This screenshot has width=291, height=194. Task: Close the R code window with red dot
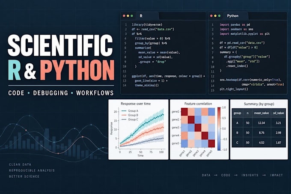pos(124,16)
